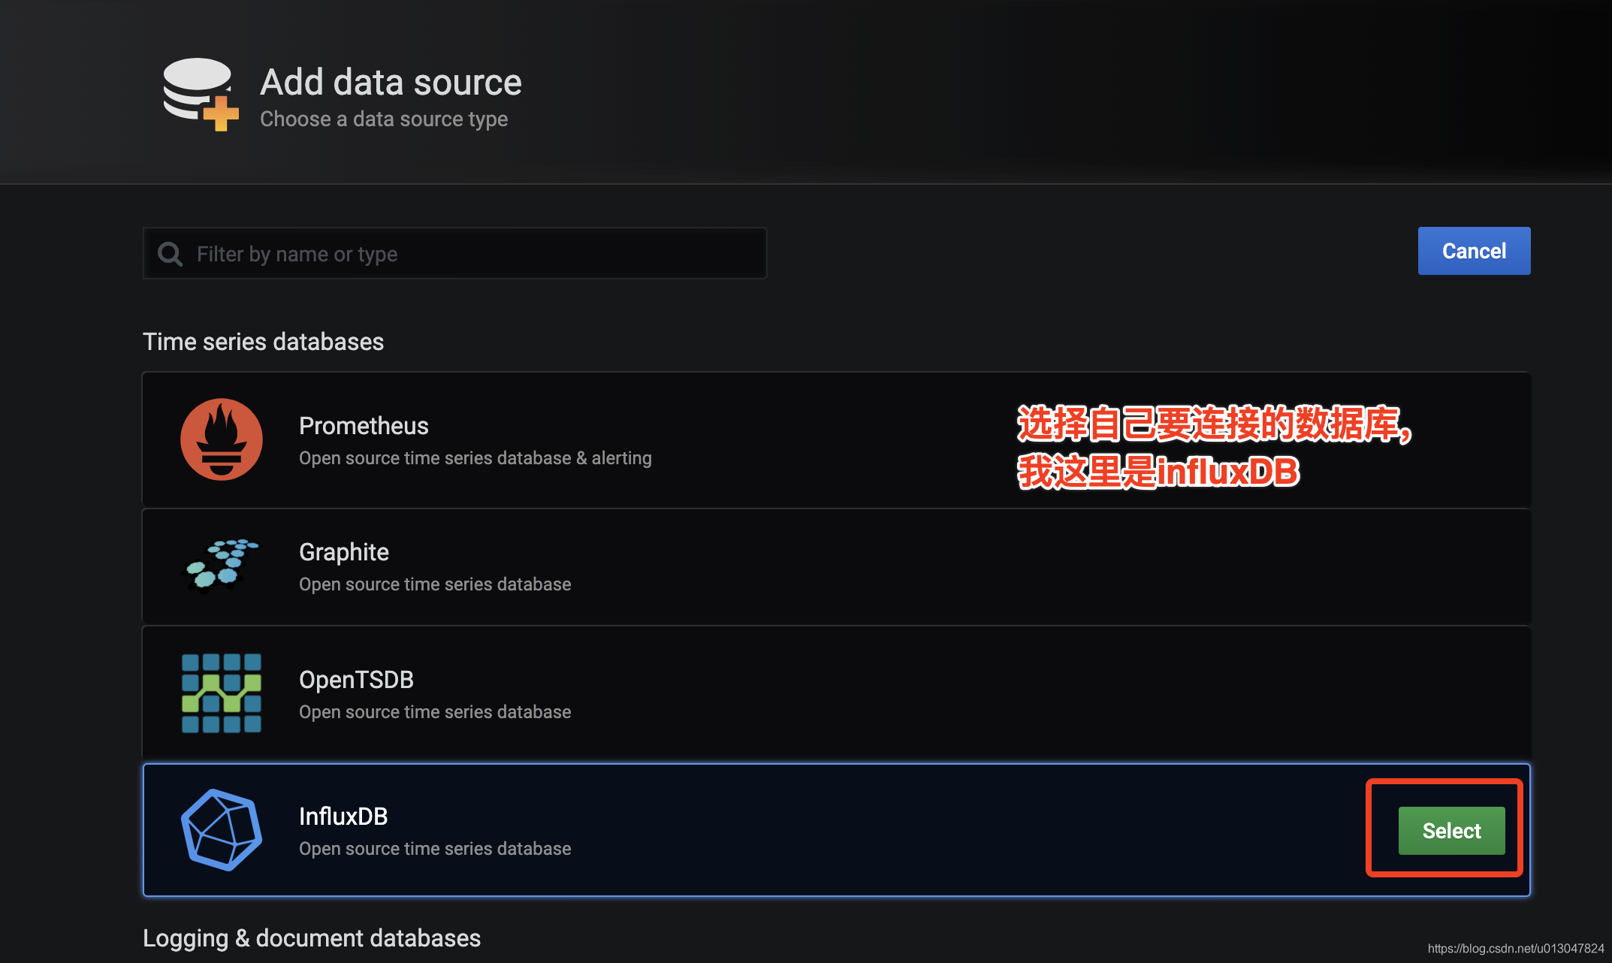Choose the Graphite data source title
Screen dimensions: 1612x963
343,552
